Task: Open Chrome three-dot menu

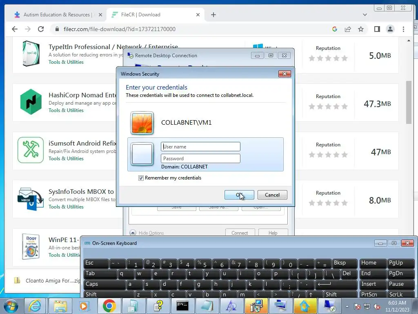Action: [x=403, y=29]
